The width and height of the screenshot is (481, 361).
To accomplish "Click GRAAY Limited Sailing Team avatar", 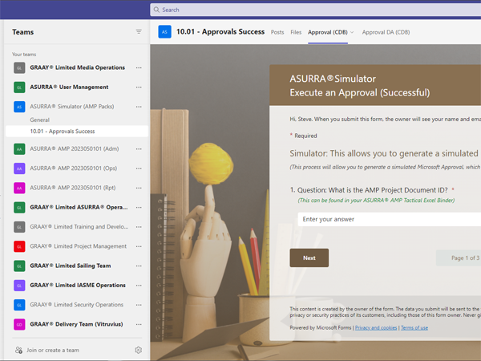I will [19, 266].
